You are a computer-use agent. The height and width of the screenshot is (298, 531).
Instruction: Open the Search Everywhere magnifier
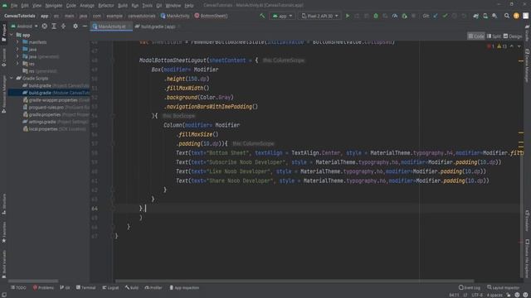(507, 16)
